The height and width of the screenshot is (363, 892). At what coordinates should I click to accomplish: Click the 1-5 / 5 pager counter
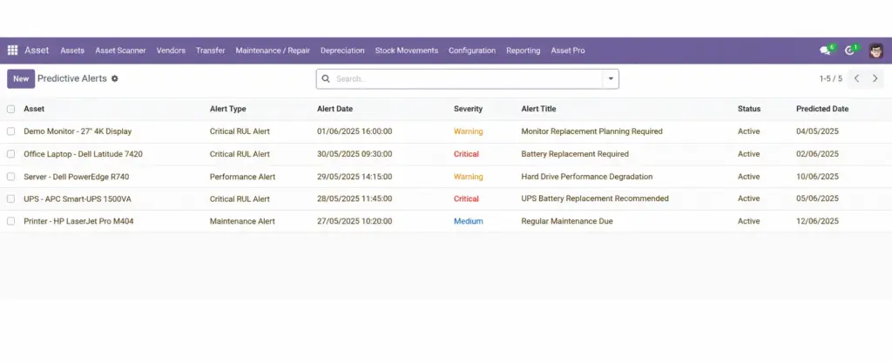coord(830,79)
